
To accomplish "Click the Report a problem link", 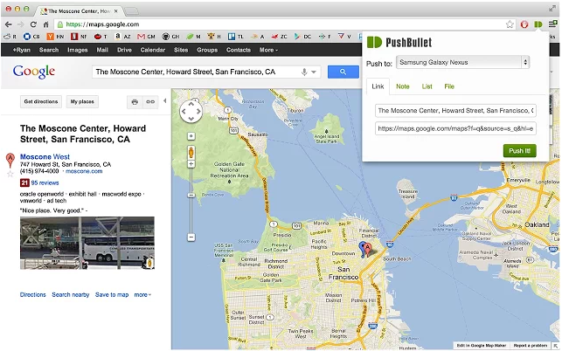I will click(x=531, y=346).
